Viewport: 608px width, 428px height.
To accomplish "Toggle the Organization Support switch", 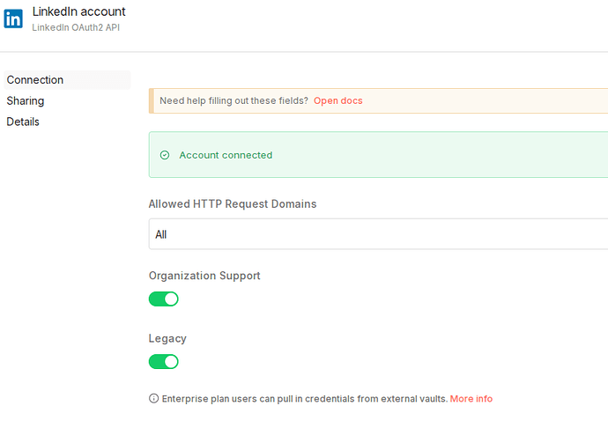I will 164,299.
